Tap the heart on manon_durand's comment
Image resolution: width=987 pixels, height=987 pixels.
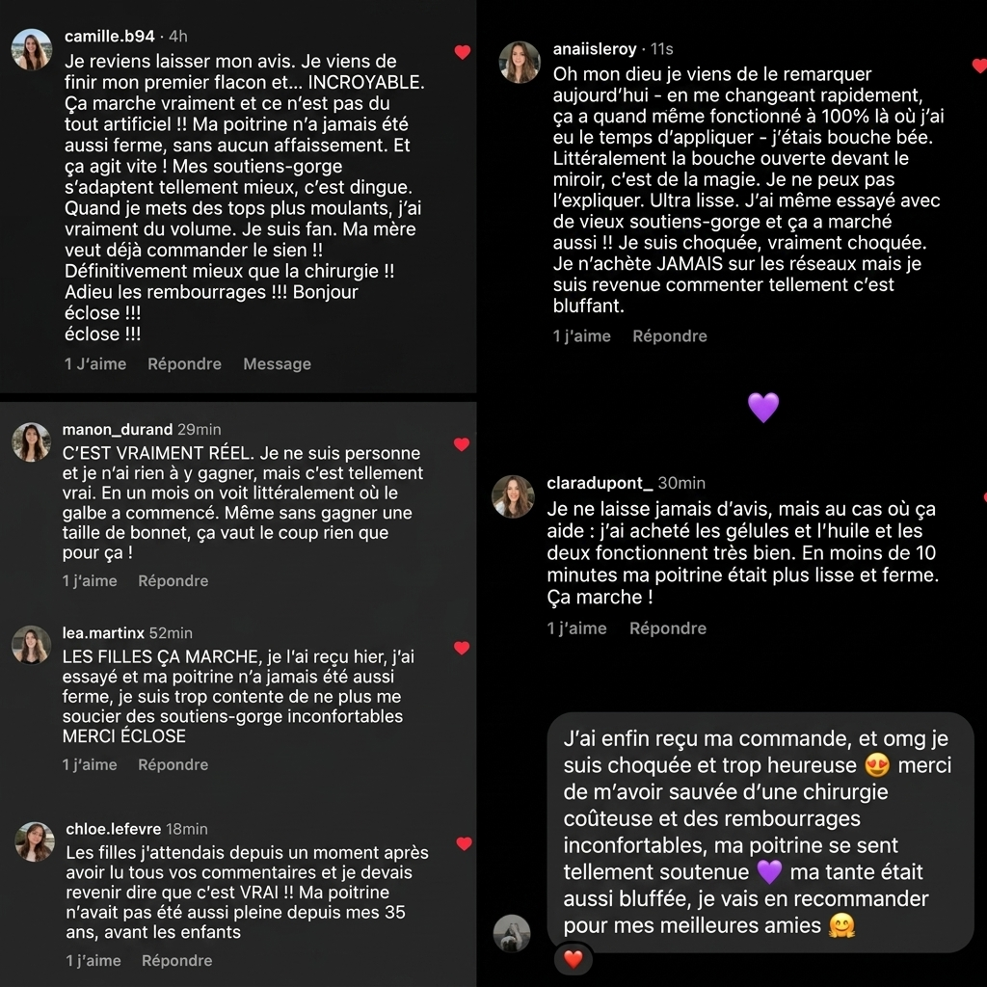[462, 444]
